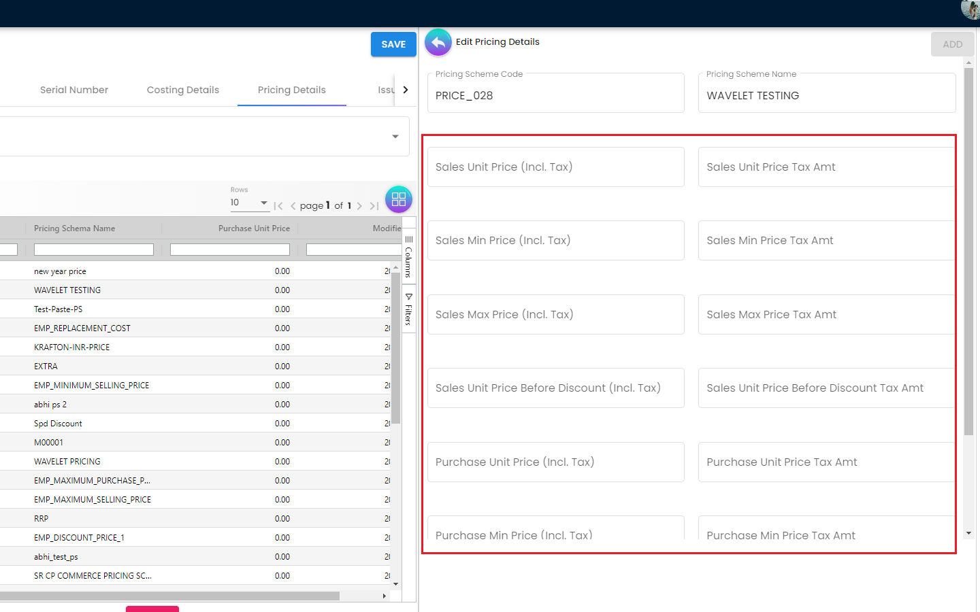Click the SAVE button
Screen dimensions: 980x612
click(393, 44)
